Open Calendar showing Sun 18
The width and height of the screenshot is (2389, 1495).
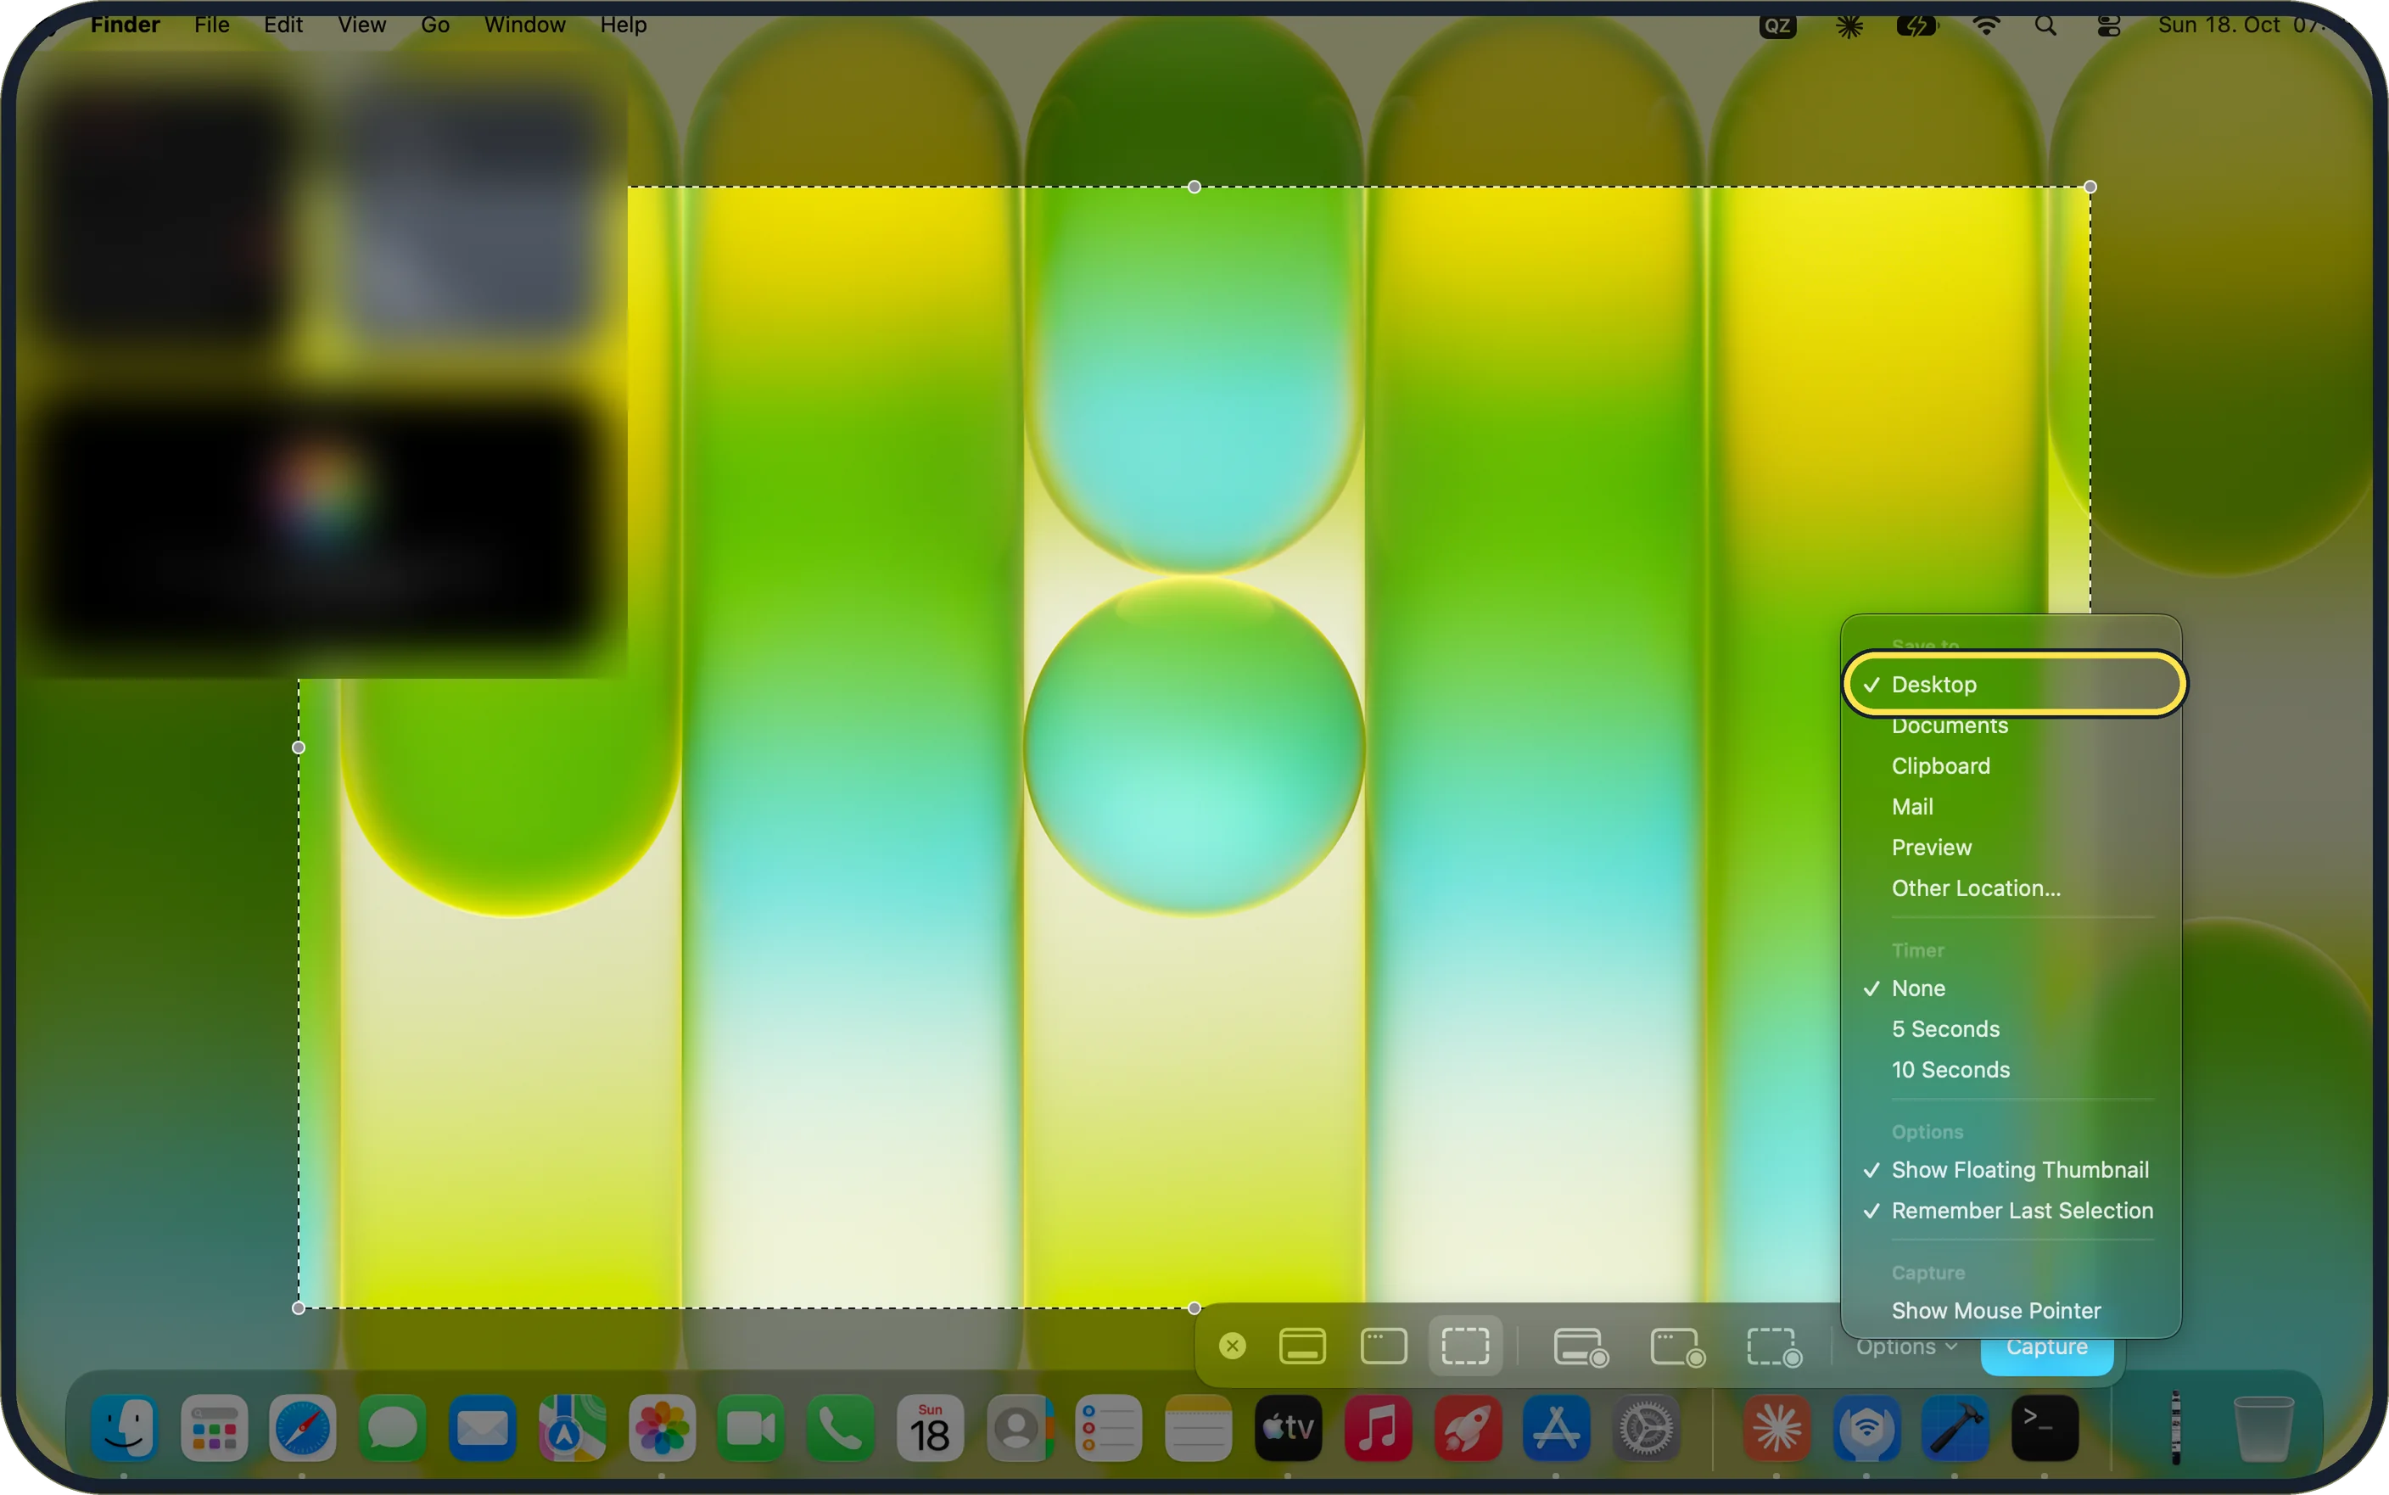click(930, 1428)
